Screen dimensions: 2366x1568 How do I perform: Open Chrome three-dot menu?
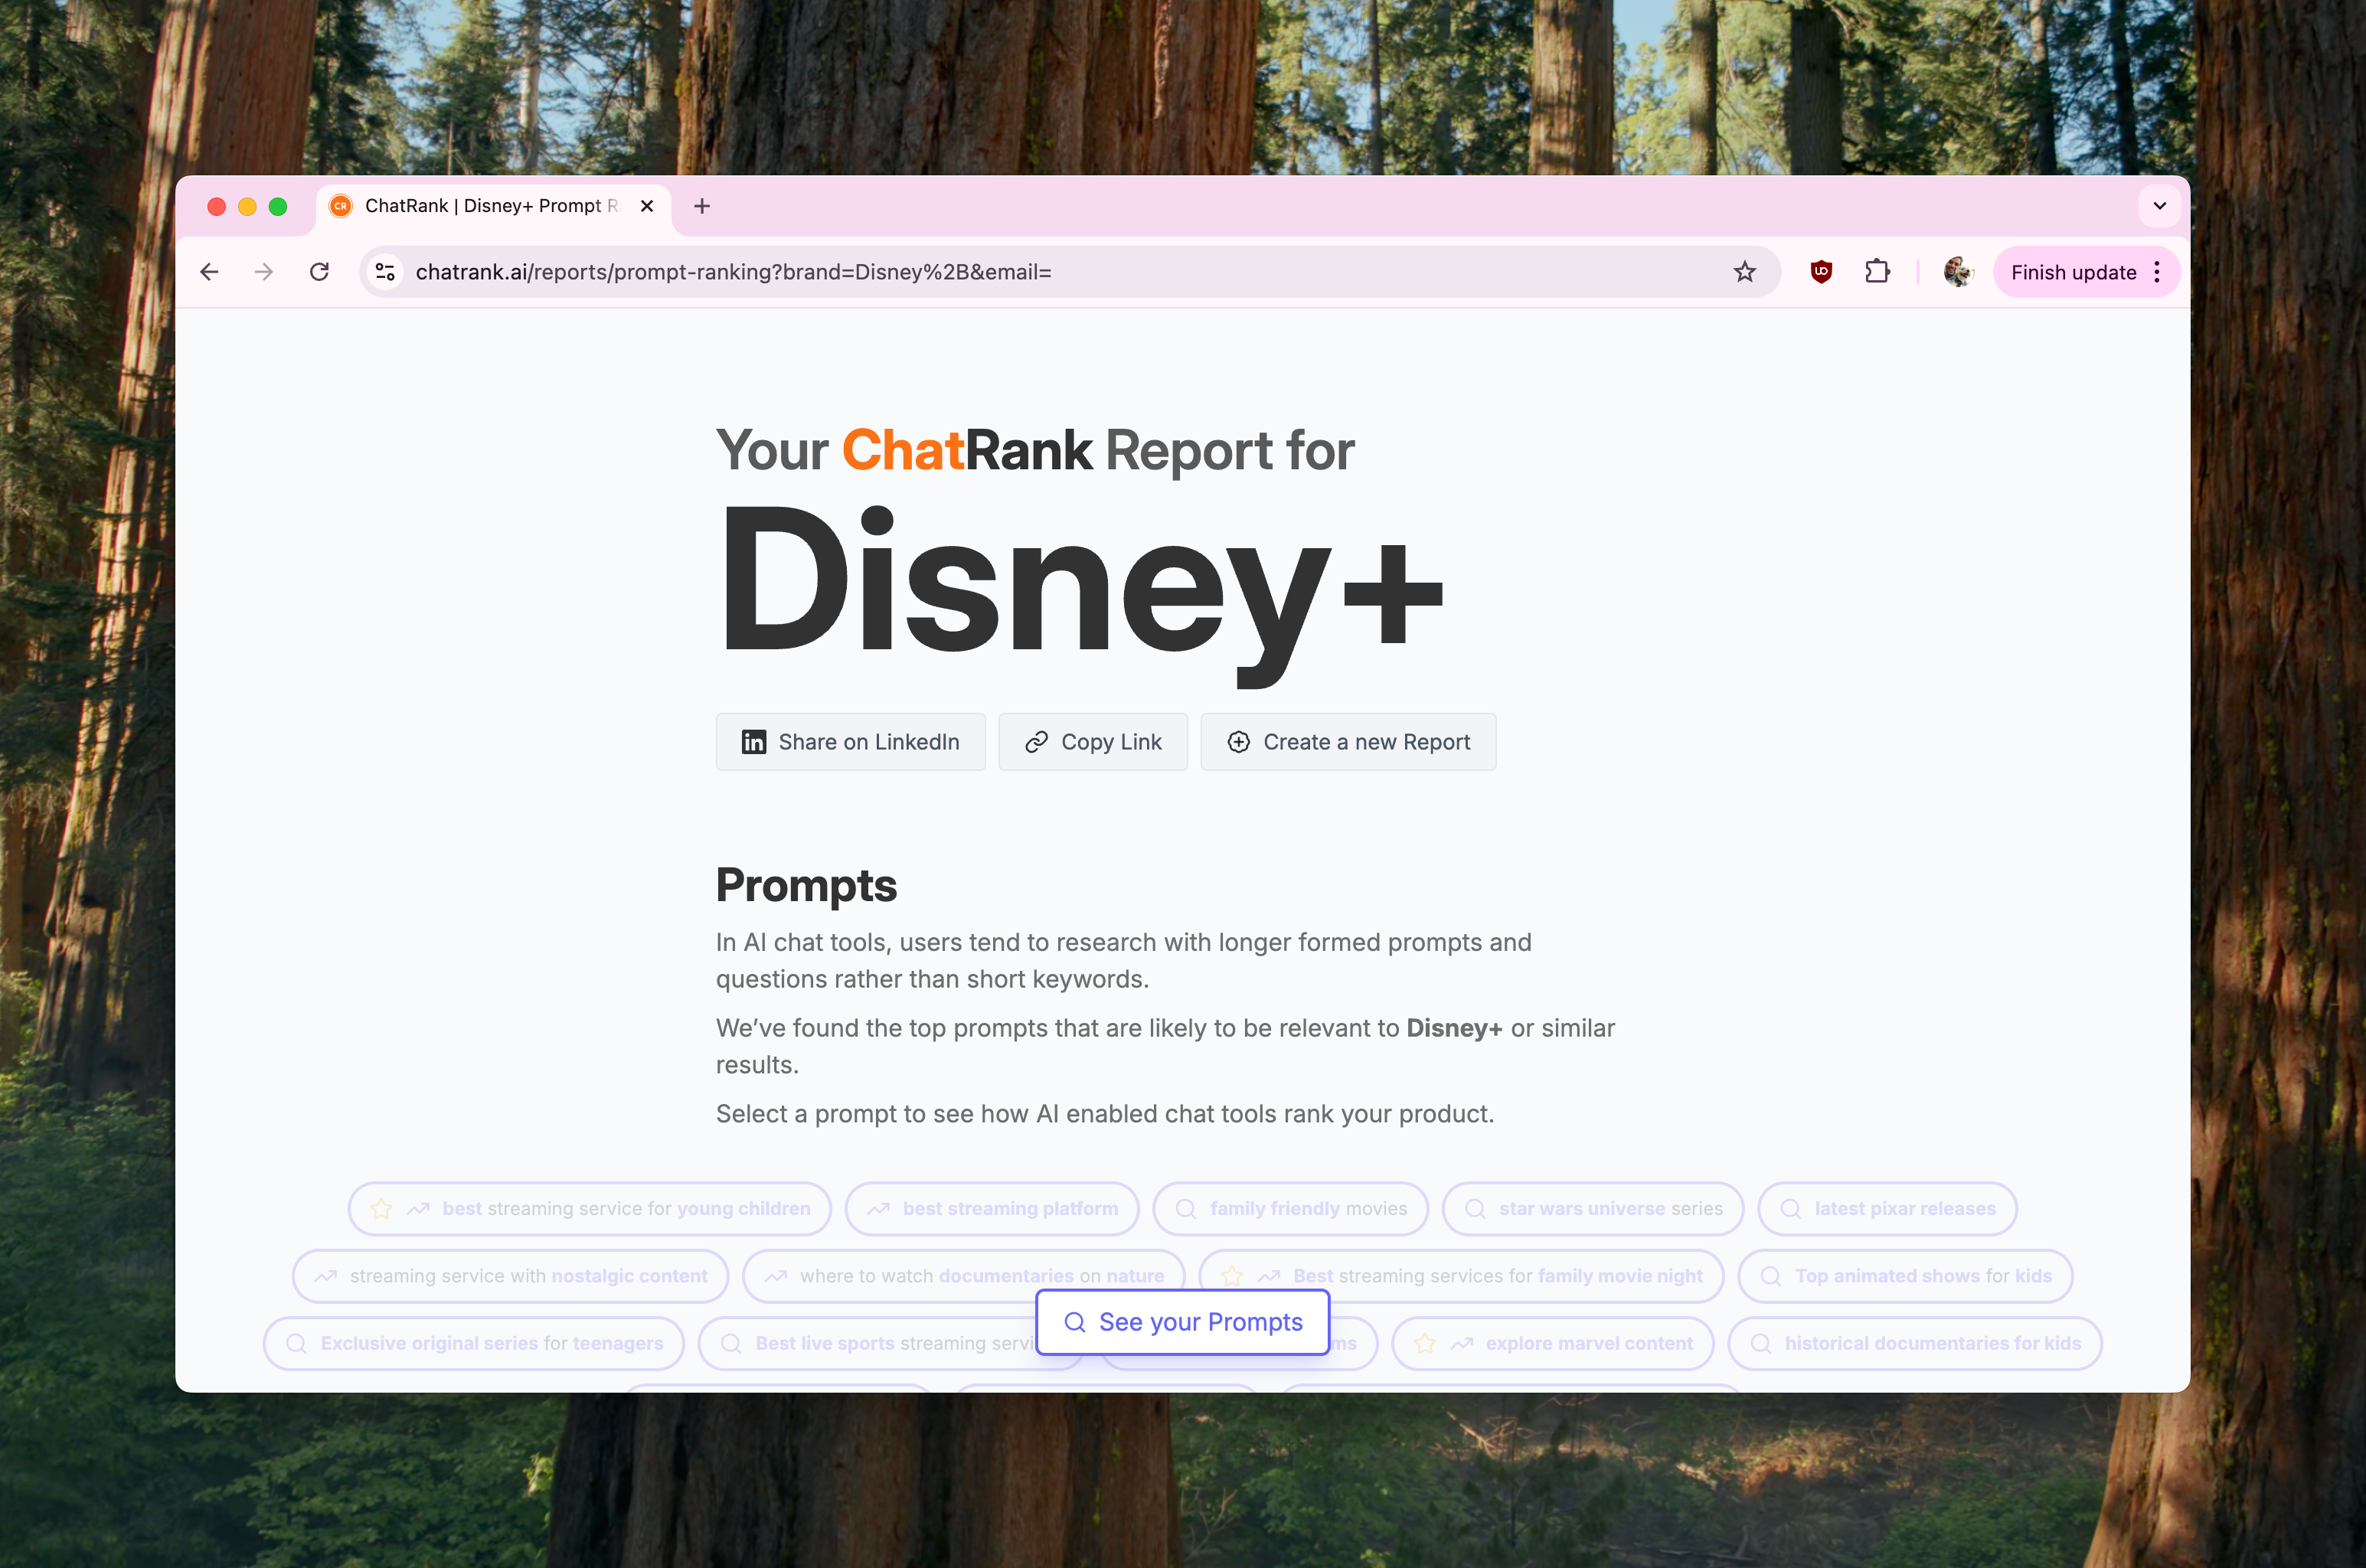2158,272
